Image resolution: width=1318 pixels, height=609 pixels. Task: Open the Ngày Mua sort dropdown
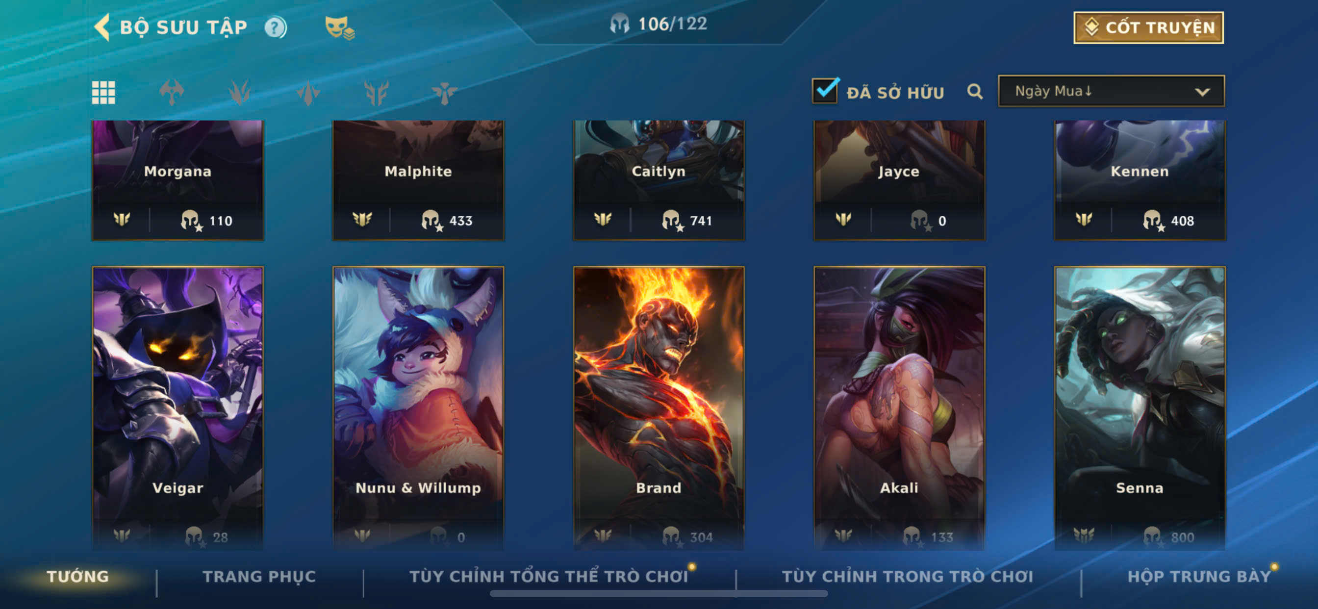coord(1111,91)
